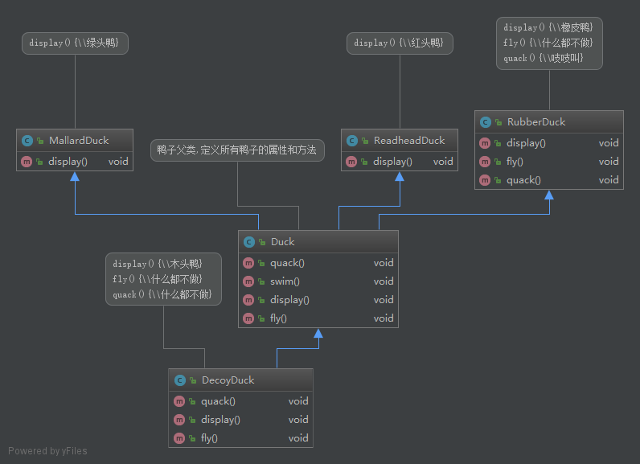
Task: Click the comment note above MallardDuck
Action: click(x=74, y=43)
